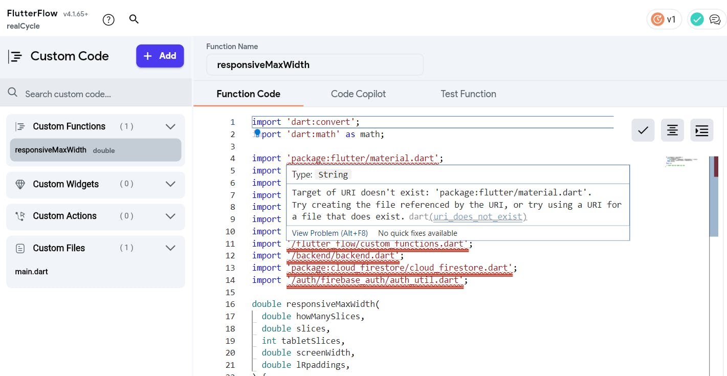Screen dimensions: 727x376
Task: Click the Add button
Action: (x=160, y=56)
